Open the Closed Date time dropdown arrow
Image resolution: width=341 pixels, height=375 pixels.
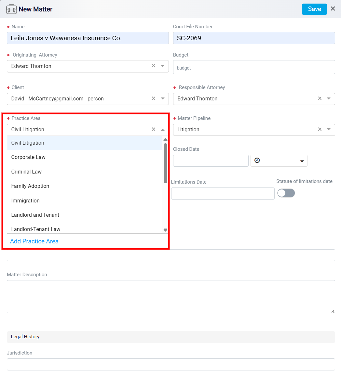302,161
